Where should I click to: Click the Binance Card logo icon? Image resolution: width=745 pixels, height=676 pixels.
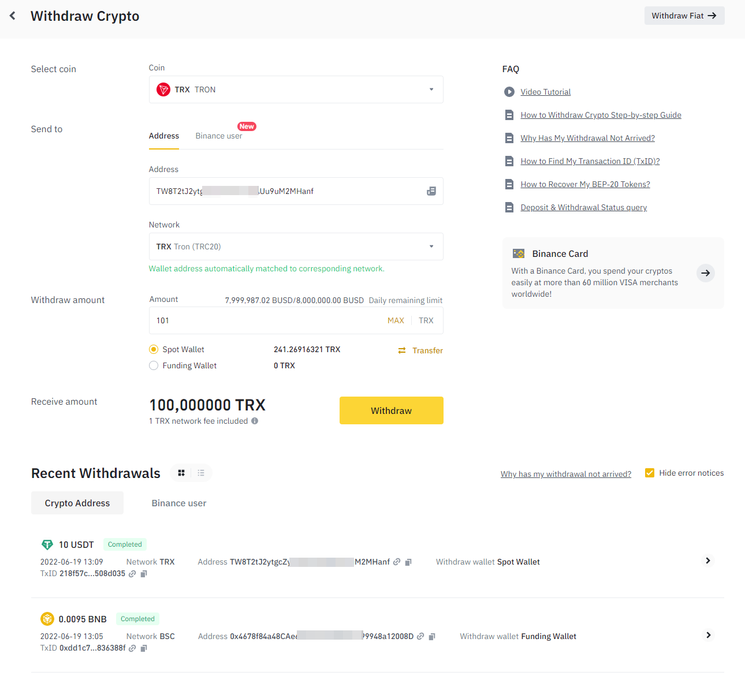[519, 253]
